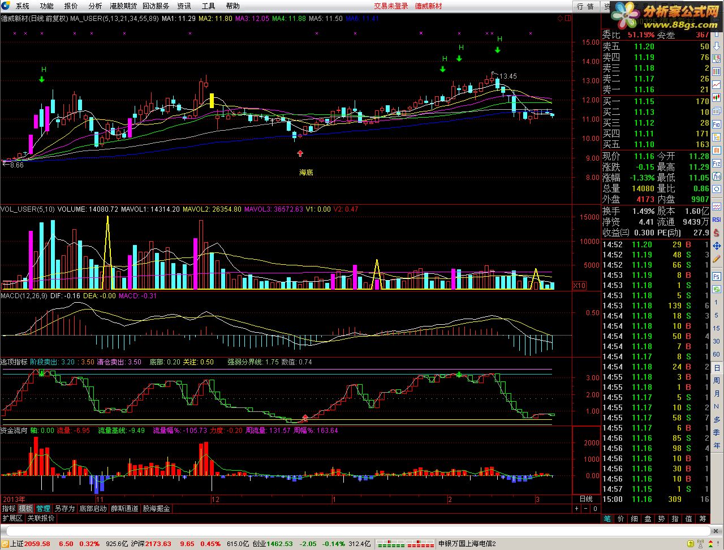Click the 交易未登录 trading login link
The width and height of the screenshot is (724, 550).
click(x=391, y=6)
